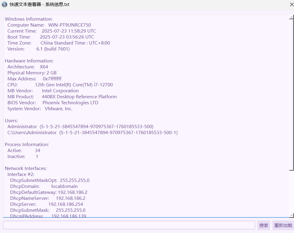Close the 快速文本查看器 window
The width and height of the screenshot is (294, 233).
pyautogui.click(x=292, y=4)
